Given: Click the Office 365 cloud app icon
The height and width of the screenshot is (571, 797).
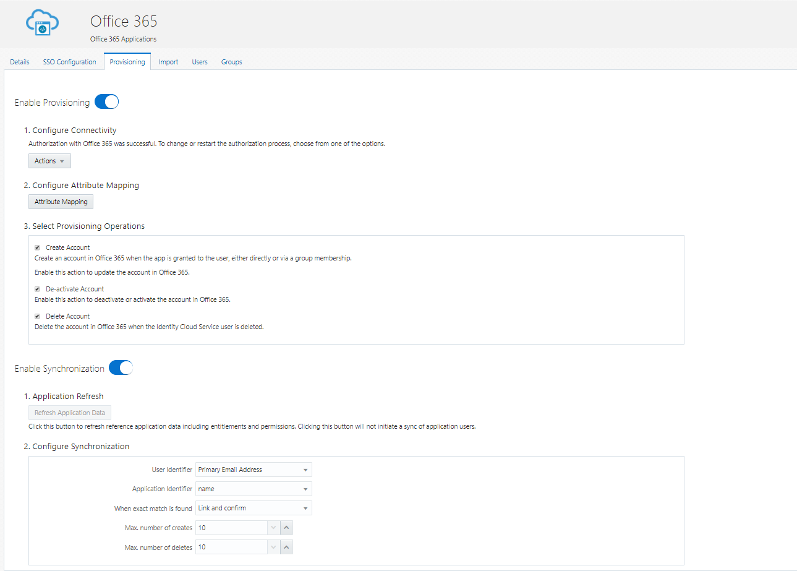Looking at the screenshot, I should 42,24.
